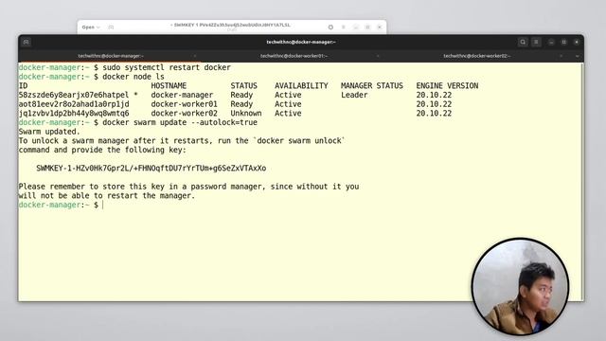This screenshot has height=341, width=606.
Task: Click the terminal search magnifier icon
Action: click(523, 42)
